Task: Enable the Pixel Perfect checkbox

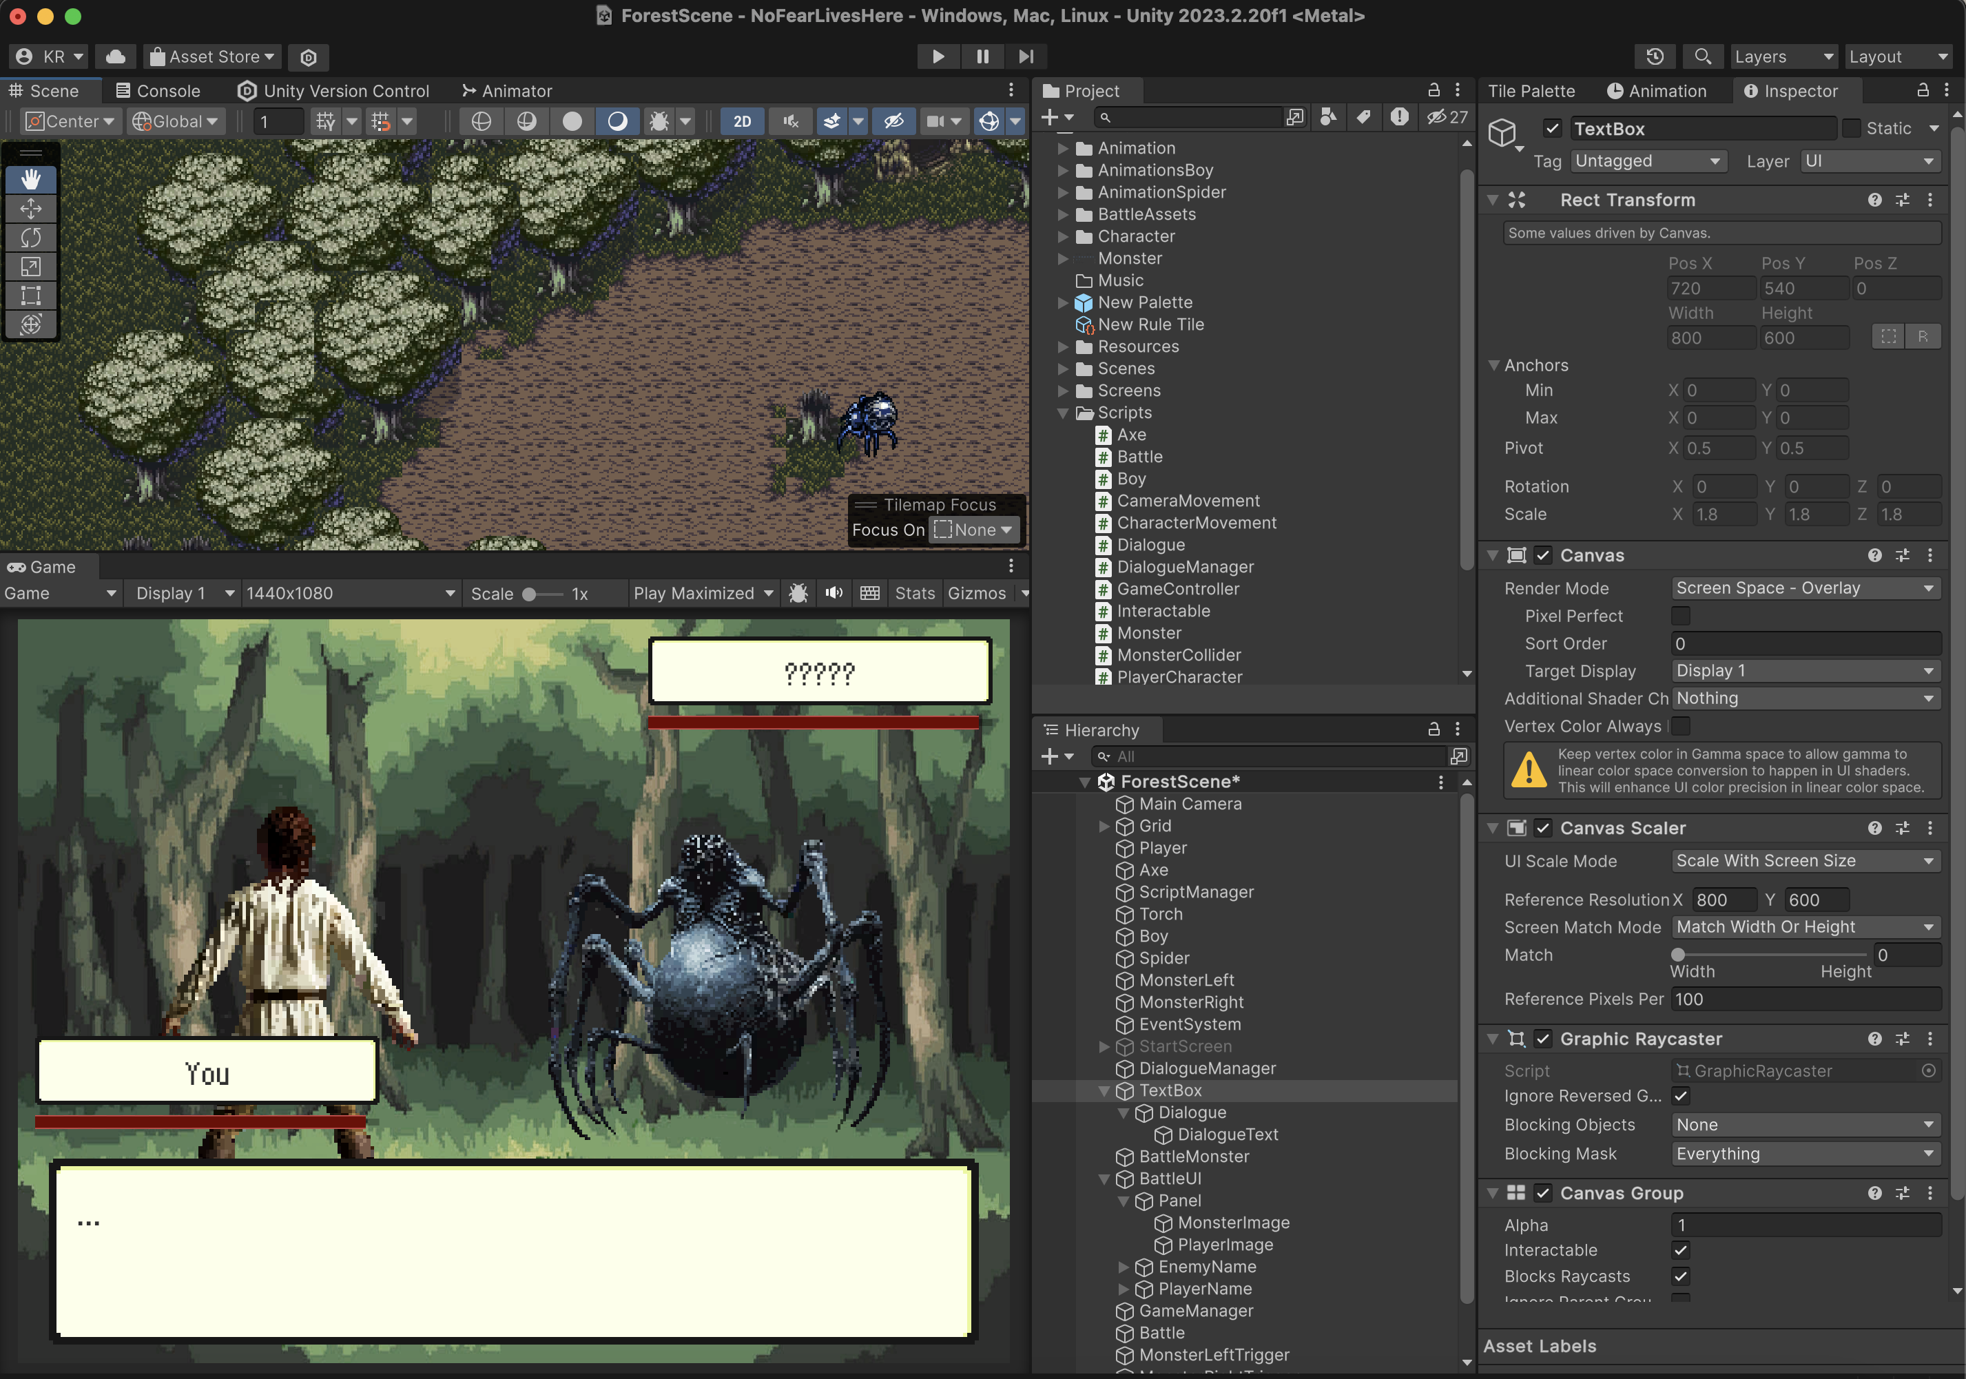Action: 1680,616
